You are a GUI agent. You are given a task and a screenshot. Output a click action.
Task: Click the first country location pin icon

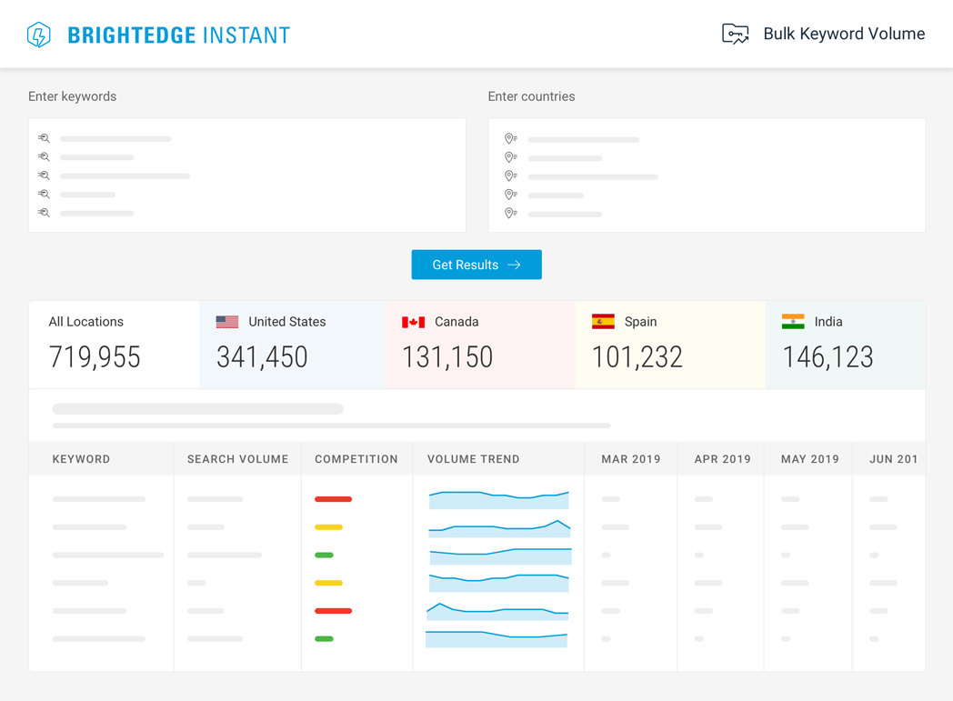coord(510,139)
